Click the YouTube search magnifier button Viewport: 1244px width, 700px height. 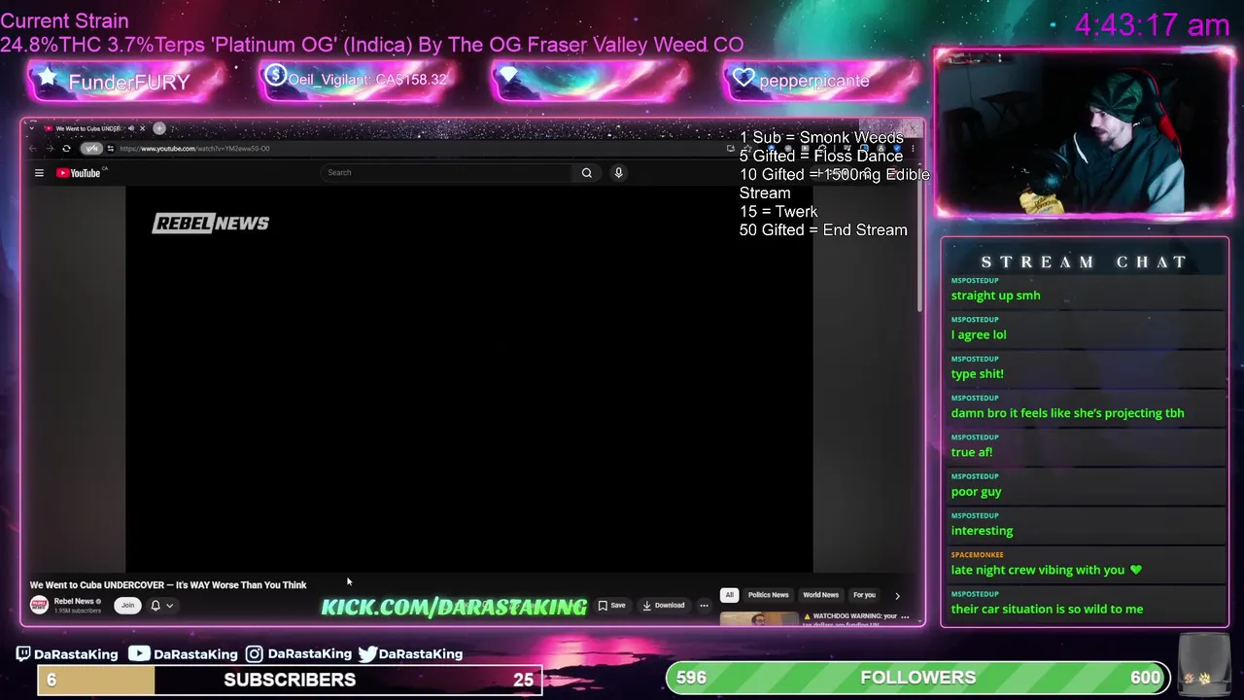click(x=587, y=173)
